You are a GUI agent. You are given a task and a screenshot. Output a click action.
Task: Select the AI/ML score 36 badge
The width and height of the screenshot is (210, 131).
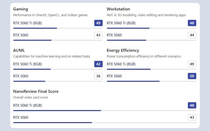click(98, 76)
